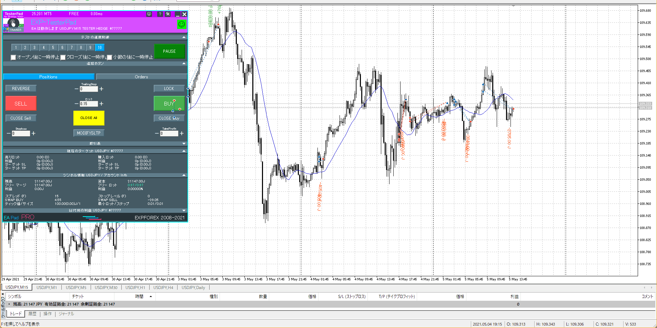Check the 小節の後に一時停止 checkbox
Image resolution: width=657 pixels, height=328 pixels.
click(110, 57)
